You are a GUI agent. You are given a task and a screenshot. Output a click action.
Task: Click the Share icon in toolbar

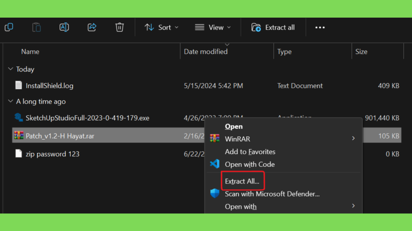tap(92, 27)
